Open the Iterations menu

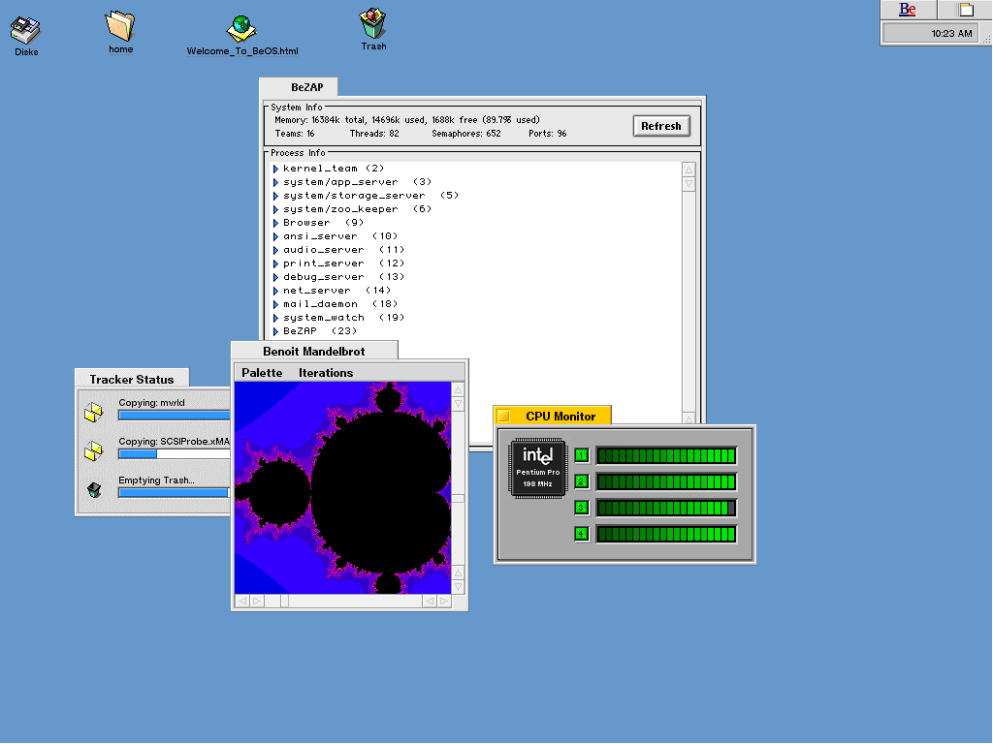[326, 373]
